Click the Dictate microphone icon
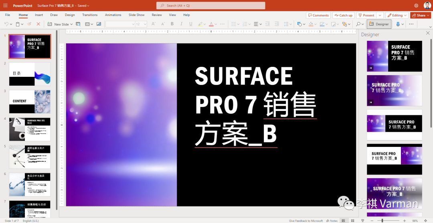Viewport: 433px width, 223px height. 398,24
